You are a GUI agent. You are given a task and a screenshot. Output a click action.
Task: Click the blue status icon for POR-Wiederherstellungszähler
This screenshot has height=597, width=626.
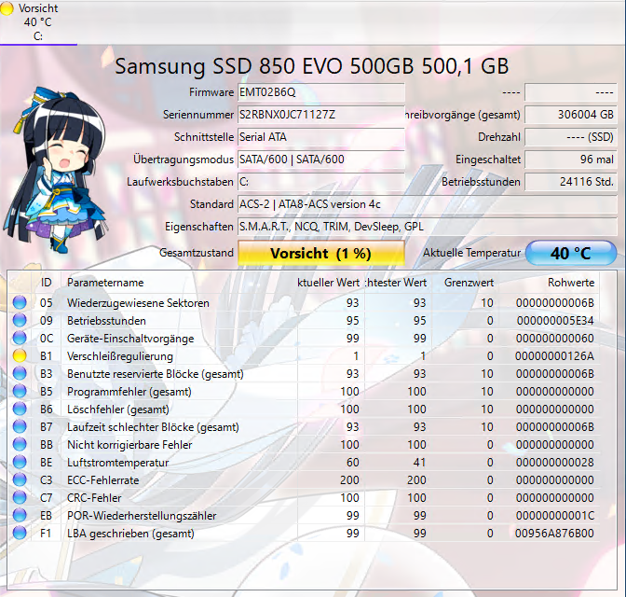[x=20, y=515]
